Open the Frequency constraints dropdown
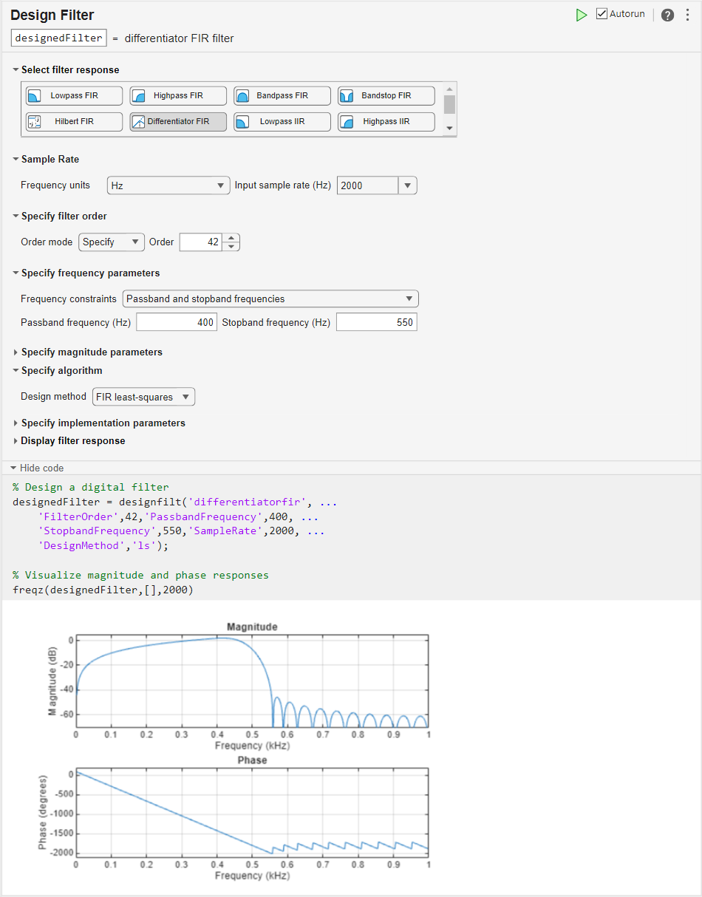Viewport: 702px width, 897px height. [270, 299]
